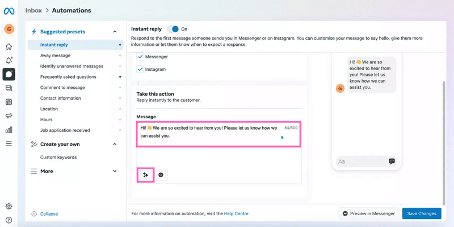
Task: Select the Contact information preset
Action: point(75,98)
